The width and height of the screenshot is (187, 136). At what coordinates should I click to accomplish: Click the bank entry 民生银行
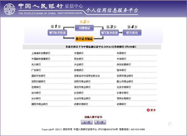click(79, 59)
